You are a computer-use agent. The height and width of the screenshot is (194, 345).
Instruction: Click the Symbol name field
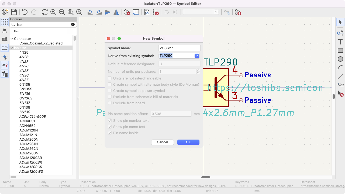coord(180,48)
